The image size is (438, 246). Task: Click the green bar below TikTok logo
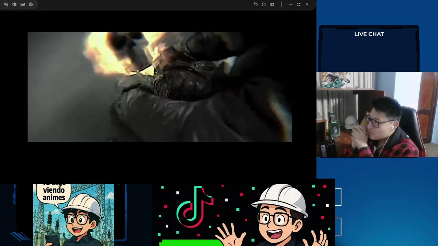click(192, 243)
